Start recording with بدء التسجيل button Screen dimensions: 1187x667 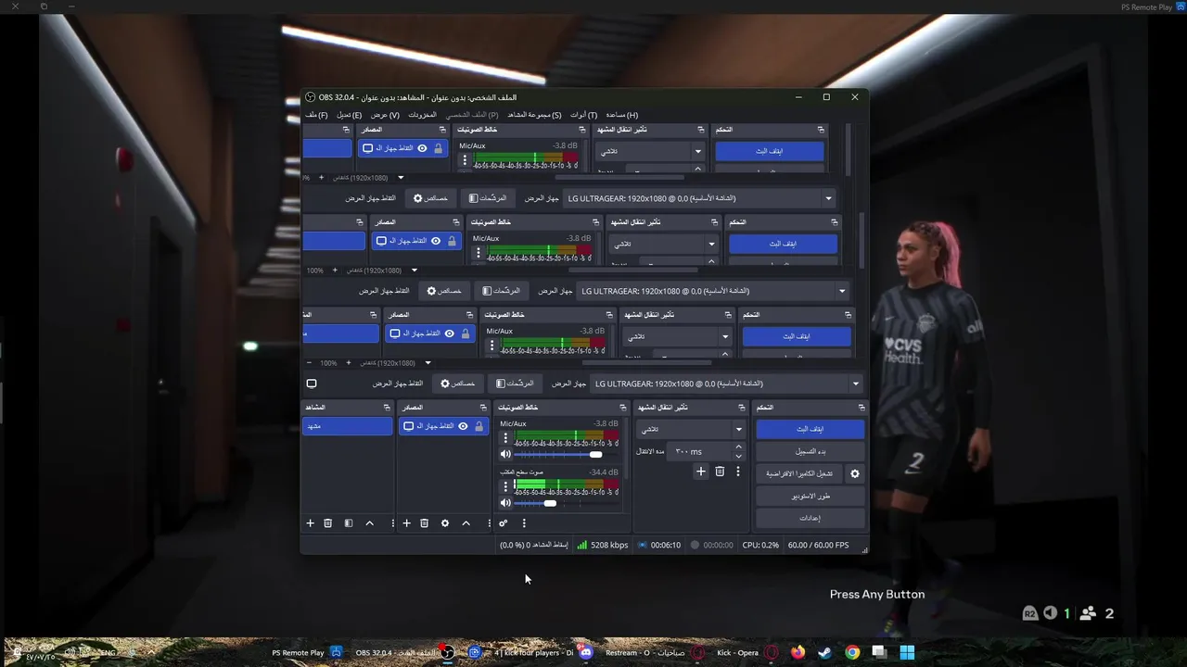(x=810, y=451)
